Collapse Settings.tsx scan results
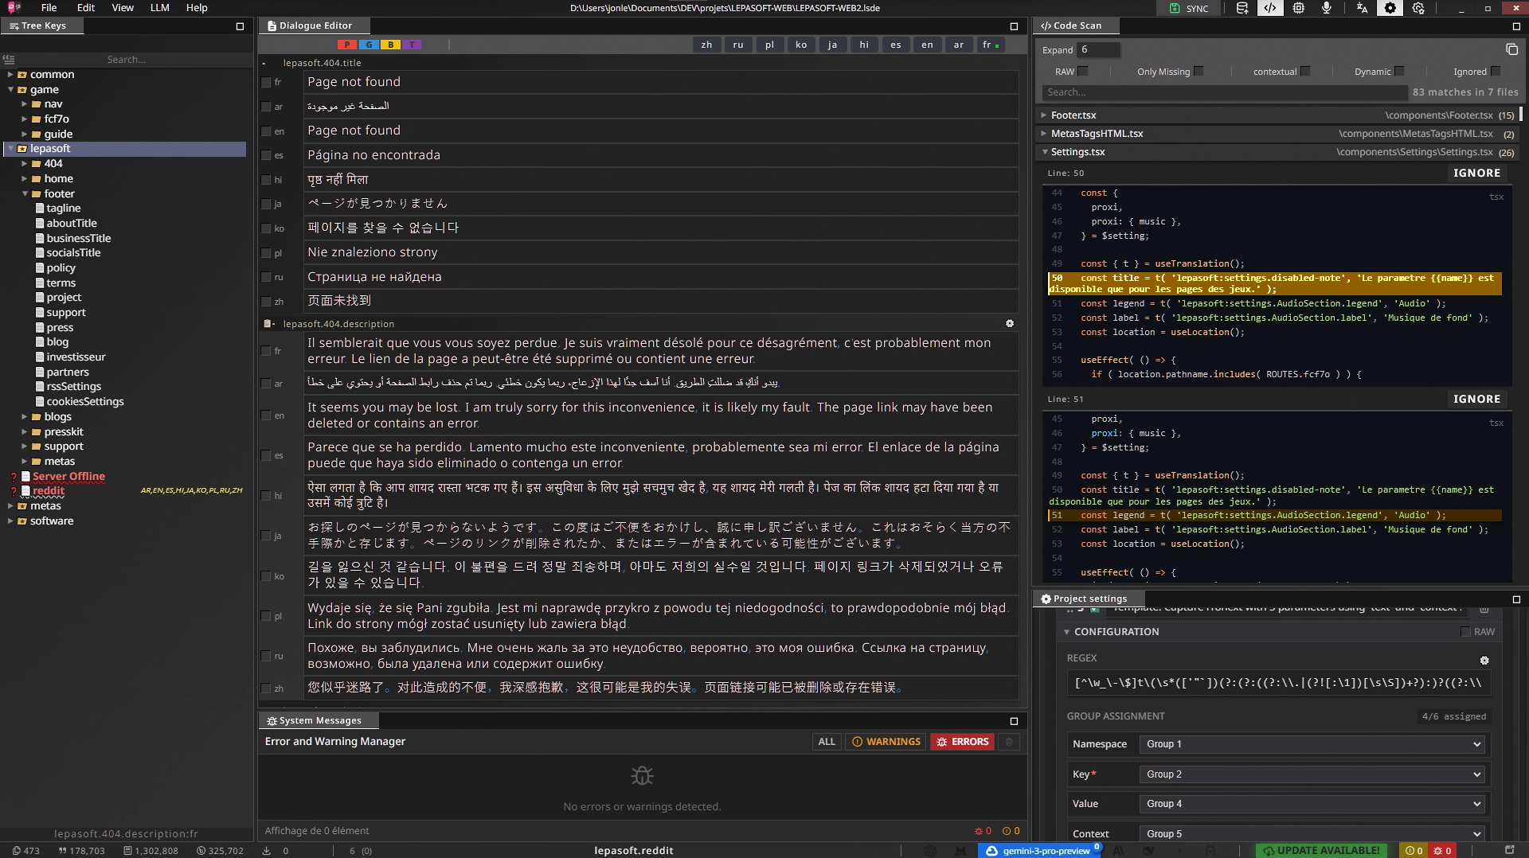The height and width of the screenshot is (858, 1529). pyautogui.click(x=1044, y=152)
